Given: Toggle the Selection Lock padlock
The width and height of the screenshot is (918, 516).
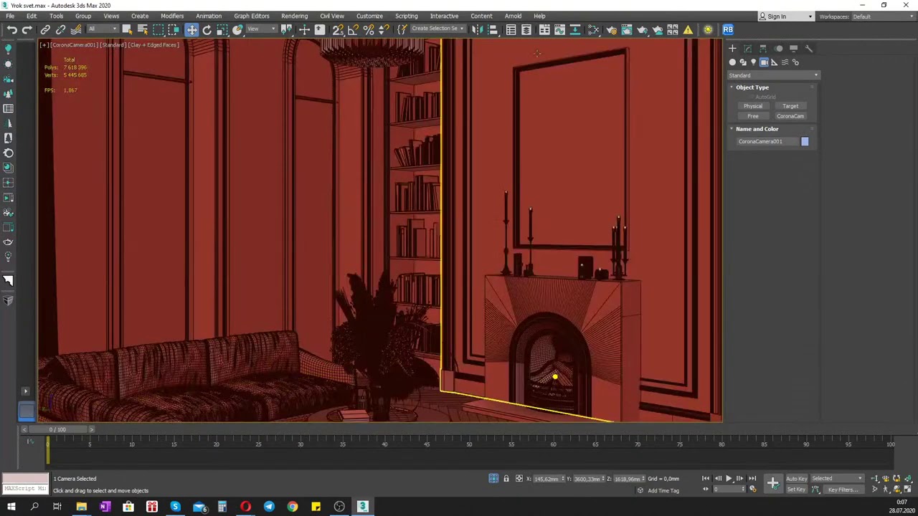Looking at the screenshot, I should click(x=506, y=479).
